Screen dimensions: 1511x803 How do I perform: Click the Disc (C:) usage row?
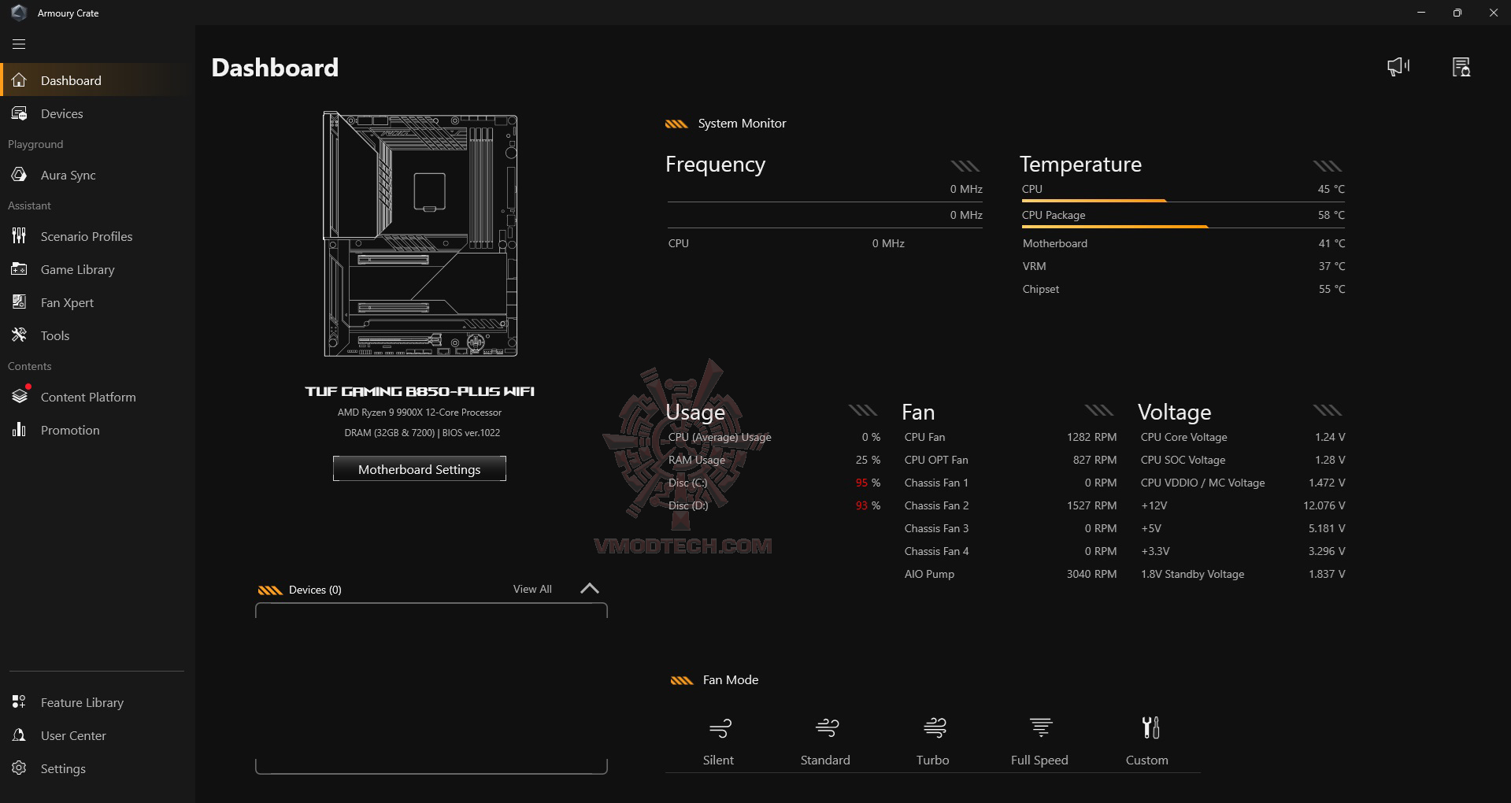click(x=774, y=483)
